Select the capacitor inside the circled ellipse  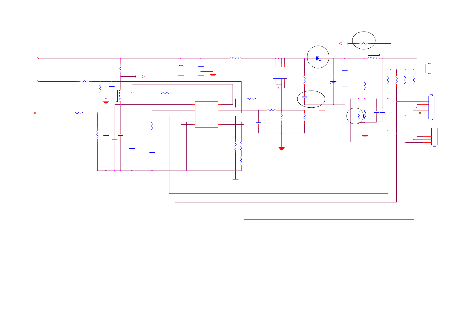tap(305, 97)
